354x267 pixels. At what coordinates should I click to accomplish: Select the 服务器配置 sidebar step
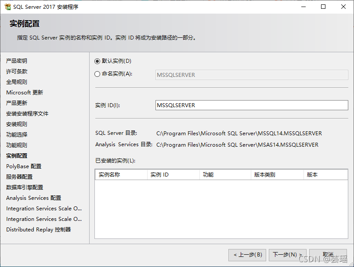click(19, 177)
